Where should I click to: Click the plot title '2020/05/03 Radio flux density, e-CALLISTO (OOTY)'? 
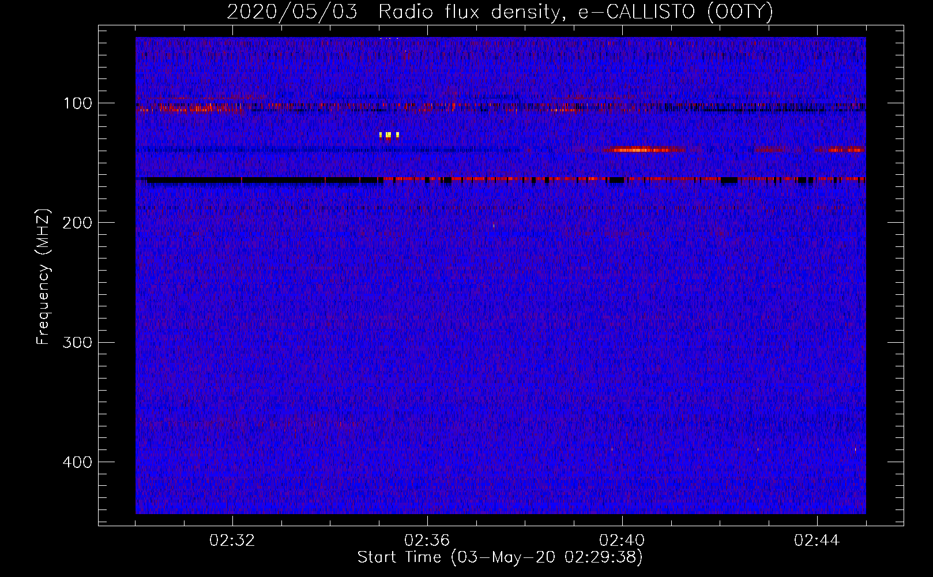point(499,12)
